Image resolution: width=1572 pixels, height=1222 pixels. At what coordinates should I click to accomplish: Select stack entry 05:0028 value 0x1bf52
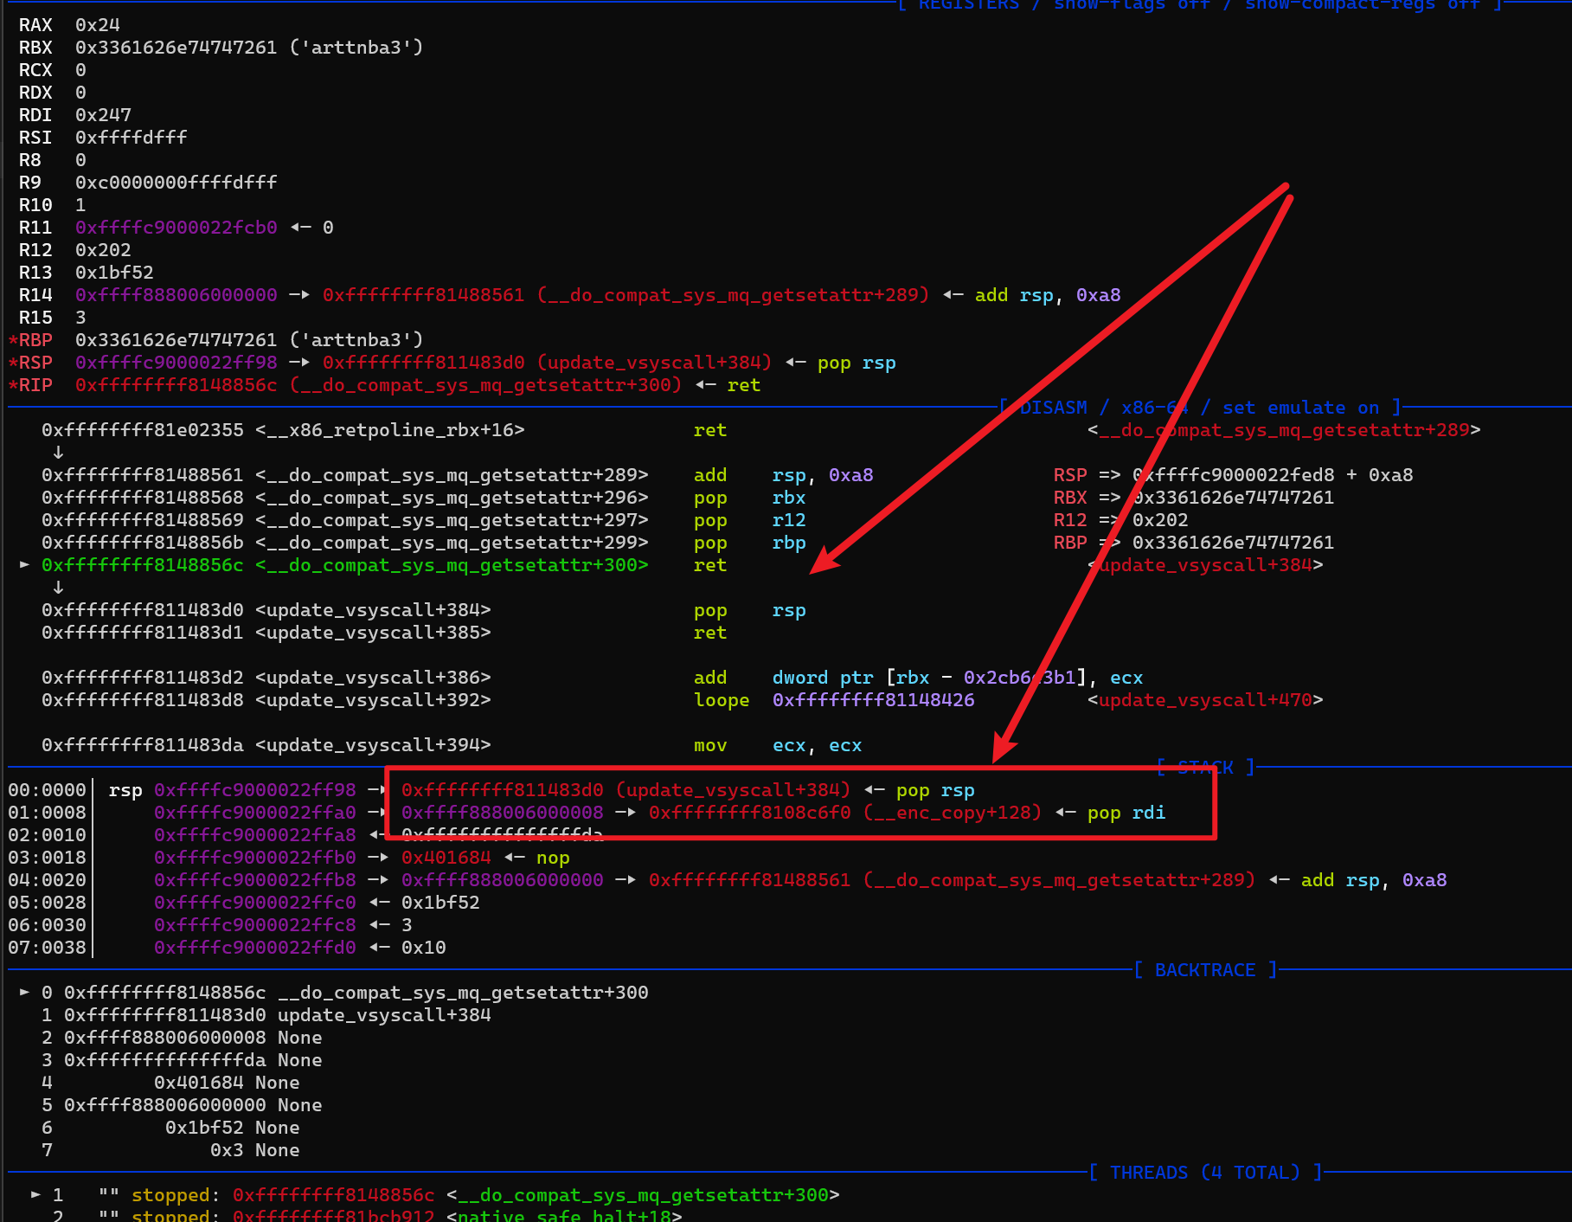(x=440, y=903)
